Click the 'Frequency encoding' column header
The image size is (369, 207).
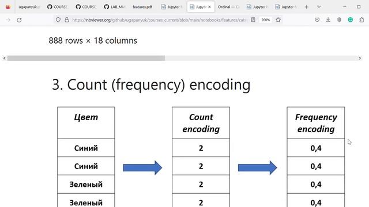pos(315,122)
